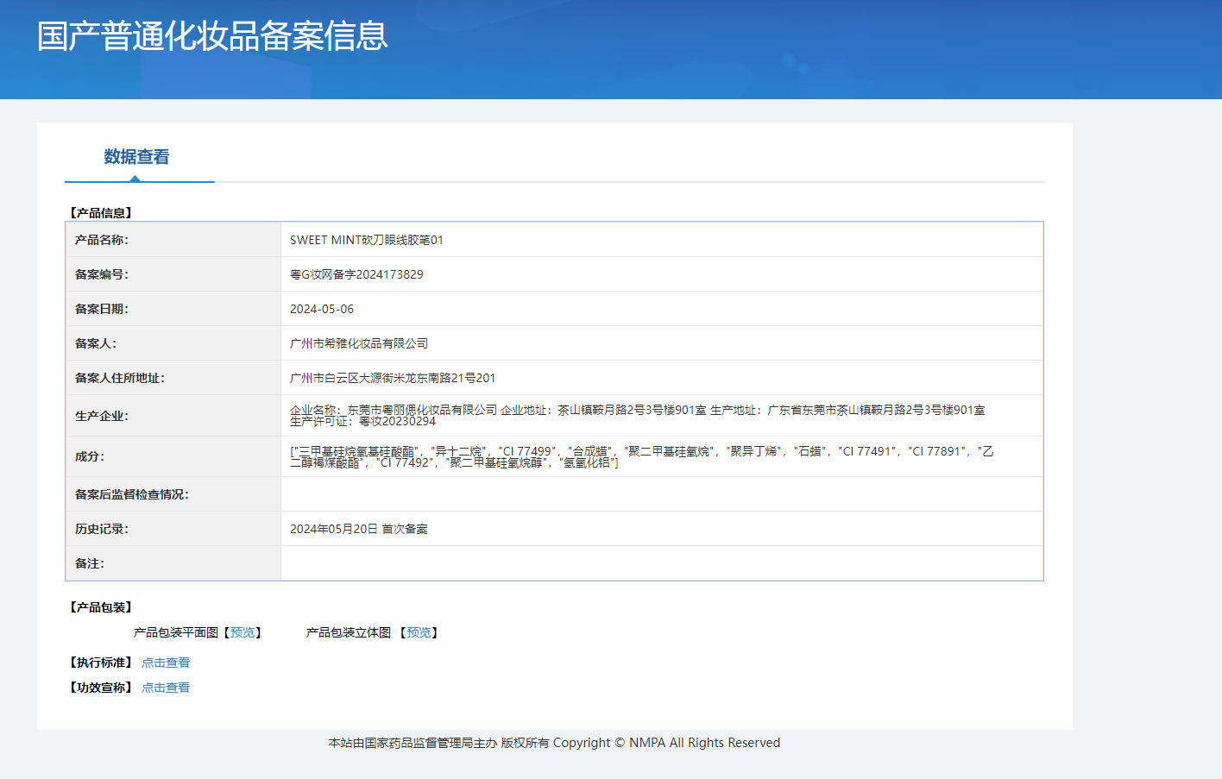Viewport: 1222px width, 779px height.
Task: Switch to the 数据查看 tab
Action: point(136,157)
